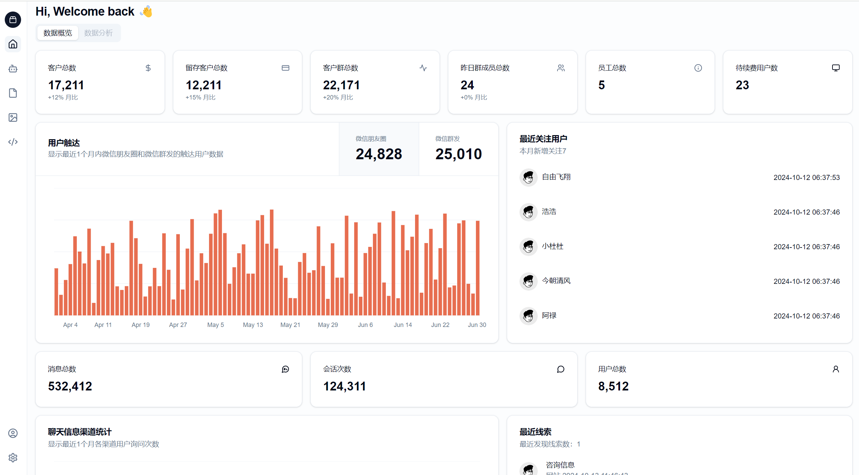859x475 pixels.
Task: Click avatar beside 咨询信息 lead
Action: pyautogui.click(x=528, y=469)
